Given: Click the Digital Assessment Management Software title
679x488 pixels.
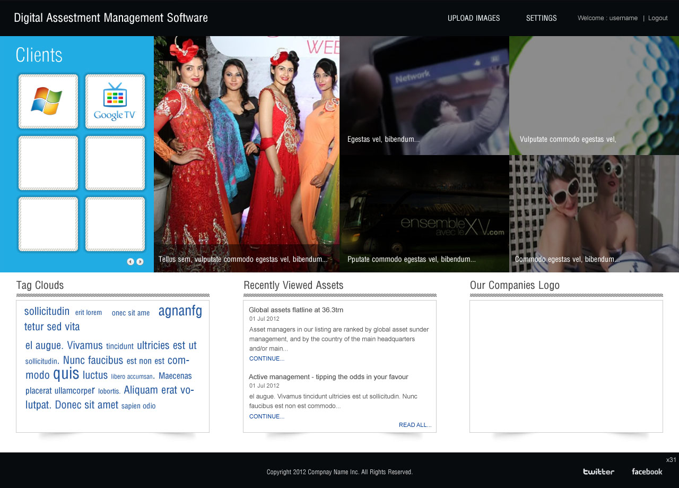Looking at the screenshot, I should pyautogui.click(x=111, y=18).
